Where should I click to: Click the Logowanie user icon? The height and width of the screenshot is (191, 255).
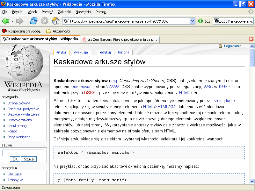[220, 46]
